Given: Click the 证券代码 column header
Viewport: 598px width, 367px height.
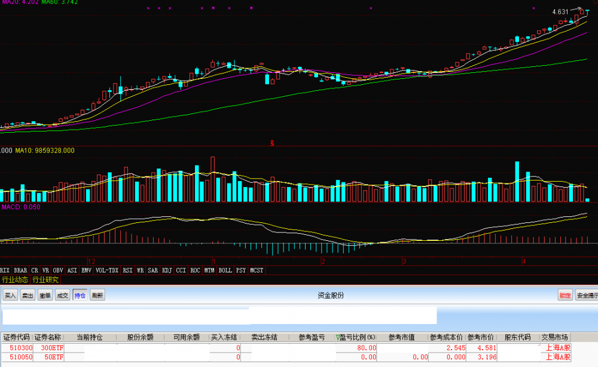Looking at the screenshot, I should pos(16,337).
